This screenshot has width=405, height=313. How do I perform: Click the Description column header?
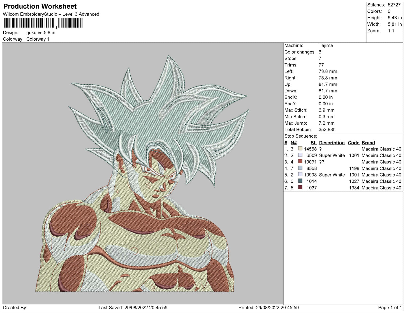tap(332, 143)
